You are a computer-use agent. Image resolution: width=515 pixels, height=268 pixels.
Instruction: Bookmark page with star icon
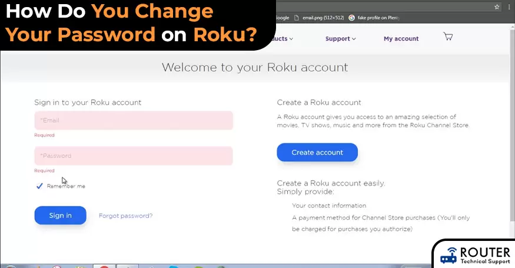(497, 6)
